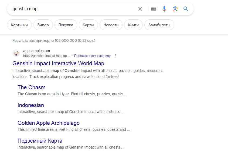This screenshot has height=151, width=228.
Task: Start voice search with microphone icon
Action: point(164,9)
